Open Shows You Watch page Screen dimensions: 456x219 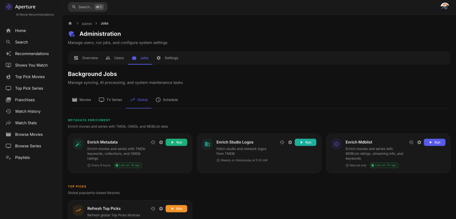click(31, 65)
